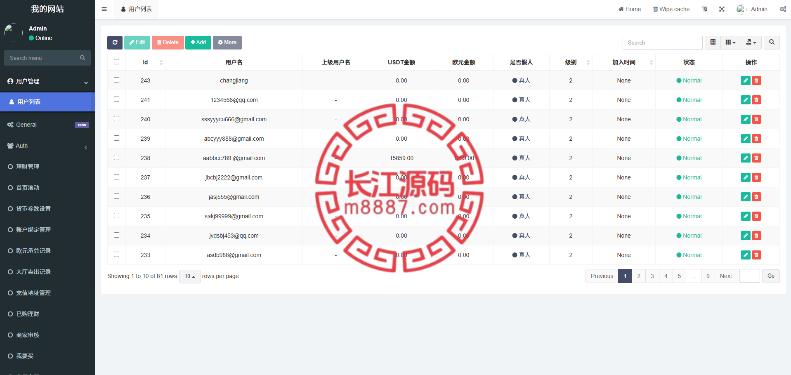
Task: Edit row 240 with the green pencil
Action: (x=746, y=119)
